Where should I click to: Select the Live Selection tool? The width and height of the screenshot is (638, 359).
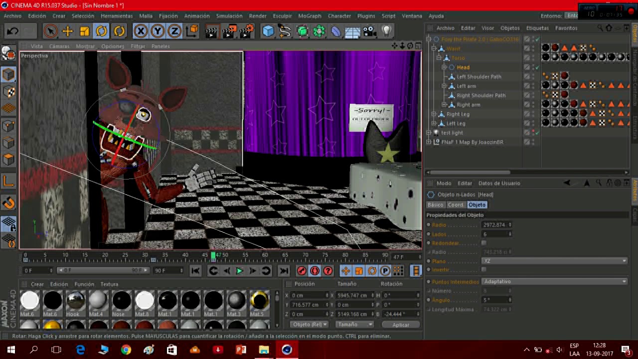(50, 31)
